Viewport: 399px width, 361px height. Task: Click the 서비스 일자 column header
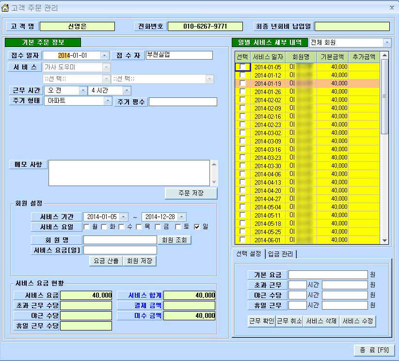pyautogui.click(x=268, y=57)
